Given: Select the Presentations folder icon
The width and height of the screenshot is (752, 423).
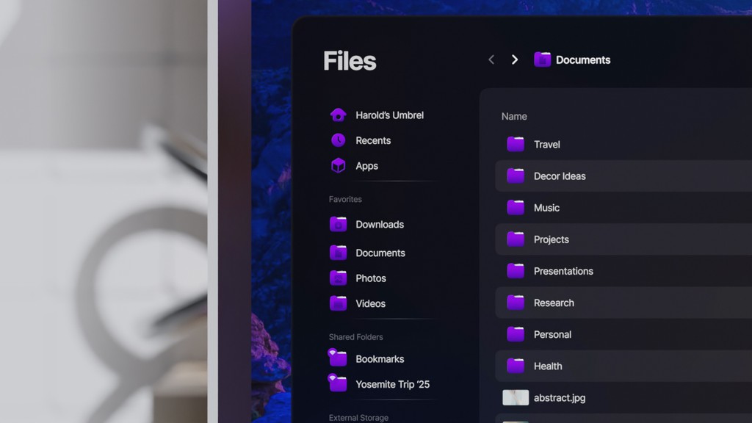Looking at the screenshot, I should 516,270.
